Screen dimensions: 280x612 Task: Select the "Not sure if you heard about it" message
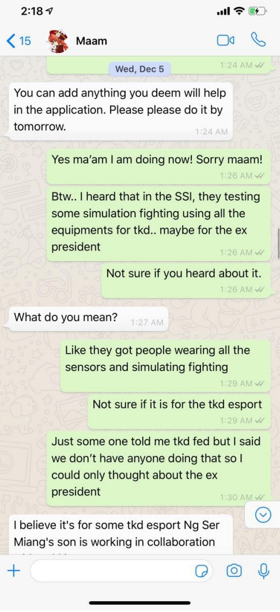[x=186, y=280]
